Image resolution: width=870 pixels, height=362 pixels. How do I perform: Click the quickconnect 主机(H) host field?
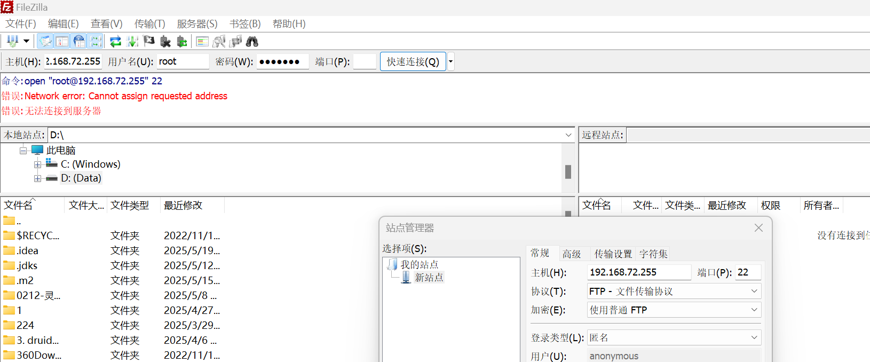tap(73, 61)
